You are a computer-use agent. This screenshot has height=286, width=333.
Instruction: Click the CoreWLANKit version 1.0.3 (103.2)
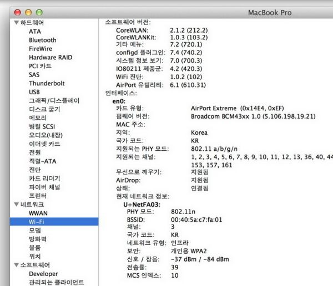click(x=189, y=37)
